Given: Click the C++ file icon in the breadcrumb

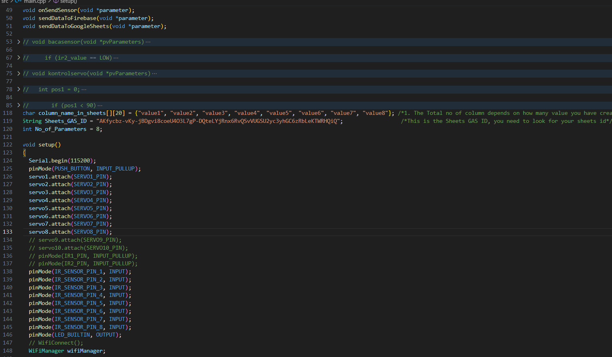Looking at the screenshot, I should pyautogui.click(x=18, y=2).
